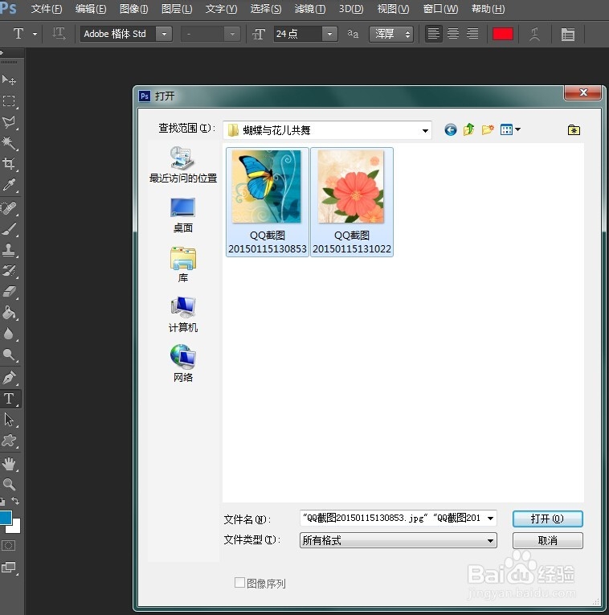Image resolution: width=609 pixels, height=615 pixels.
Task: Open the view menu in dialog
Action: [510, 129]
